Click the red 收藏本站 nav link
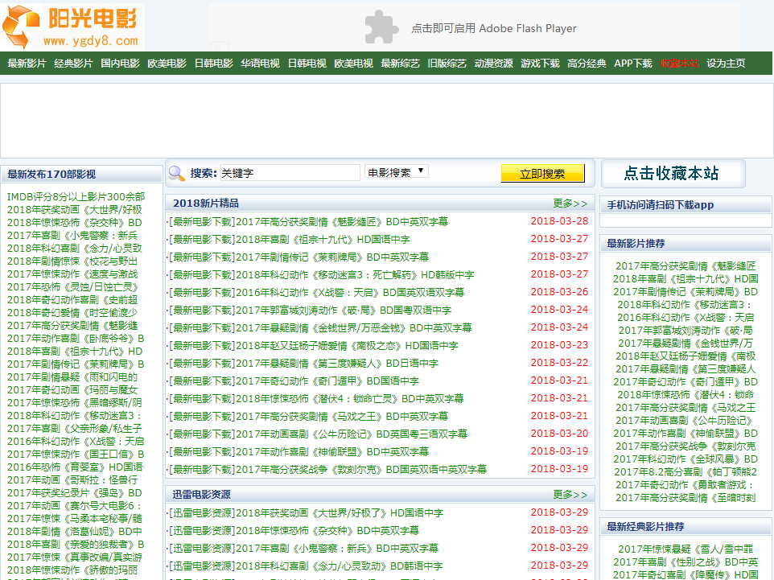The width and height of the screenshot is (774, 580). click(680, 64)
